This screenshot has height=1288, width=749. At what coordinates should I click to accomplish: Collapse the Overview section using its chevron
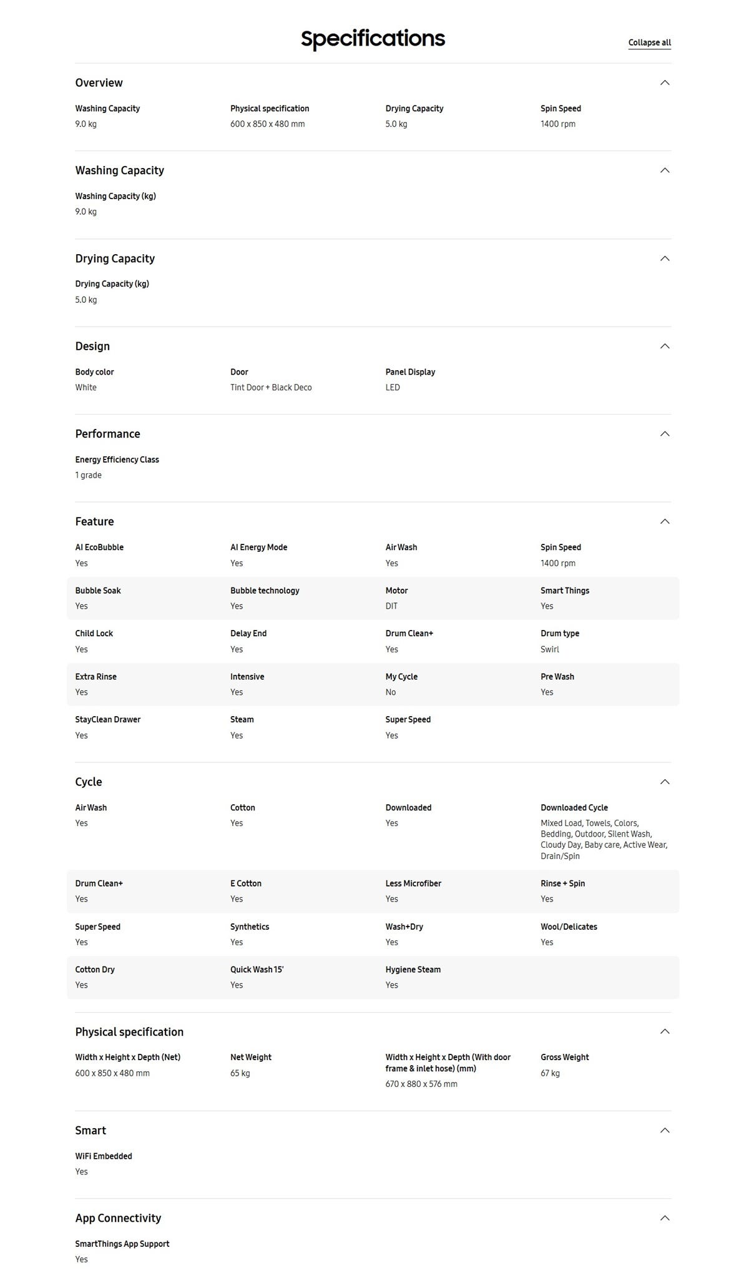point(665,82)
